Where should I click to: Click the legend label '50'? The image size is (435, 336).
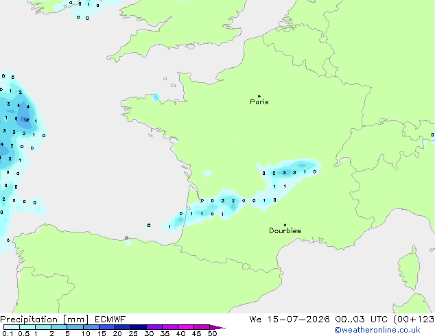(212, 333)
